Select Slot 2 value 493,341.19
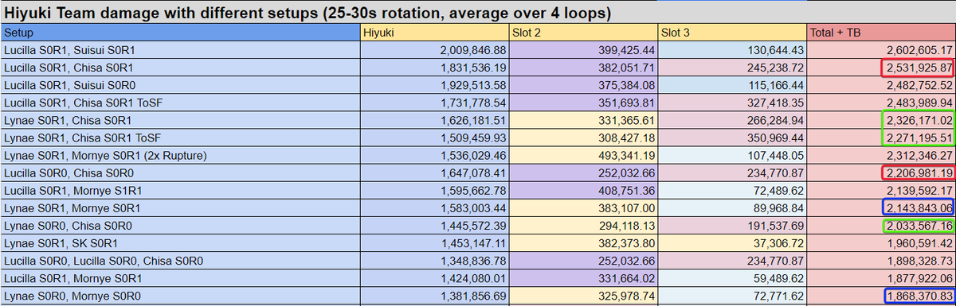This screenshot has height=306, width=956. [x=583, y=155]
